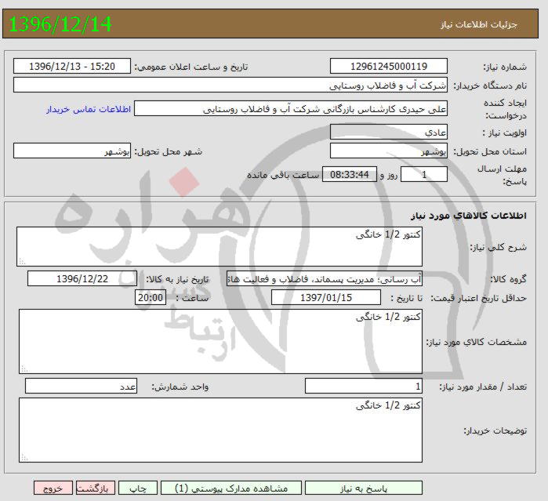Click the اطلاعات کالاهای مورد نیاز section heading
The width and height of the screenshot is (548, 501).
click(x=469, y=215)
